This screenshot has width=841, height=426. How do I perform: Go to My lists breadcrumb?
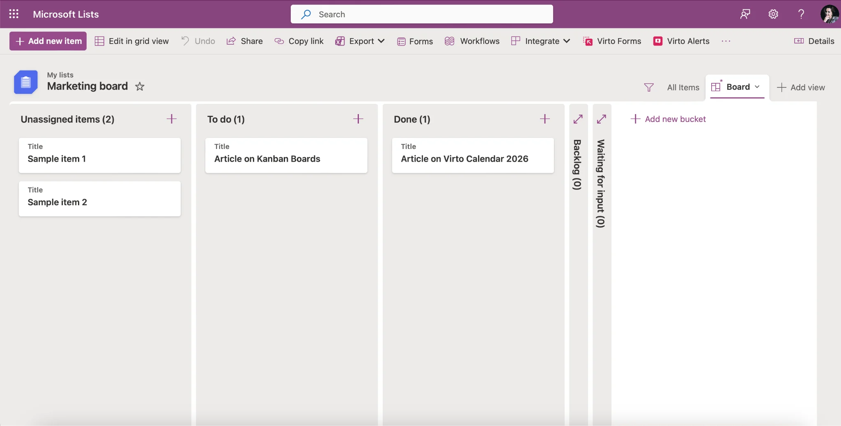(x=60, y=75)
